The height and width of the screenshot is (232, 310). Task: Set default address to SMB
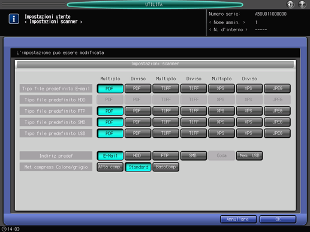(x=194, y=156)
